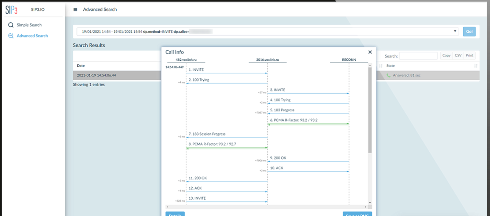The image size is (490, 216).
Task: Select the 1. INVITE message arrow
Action: point(227,73)
